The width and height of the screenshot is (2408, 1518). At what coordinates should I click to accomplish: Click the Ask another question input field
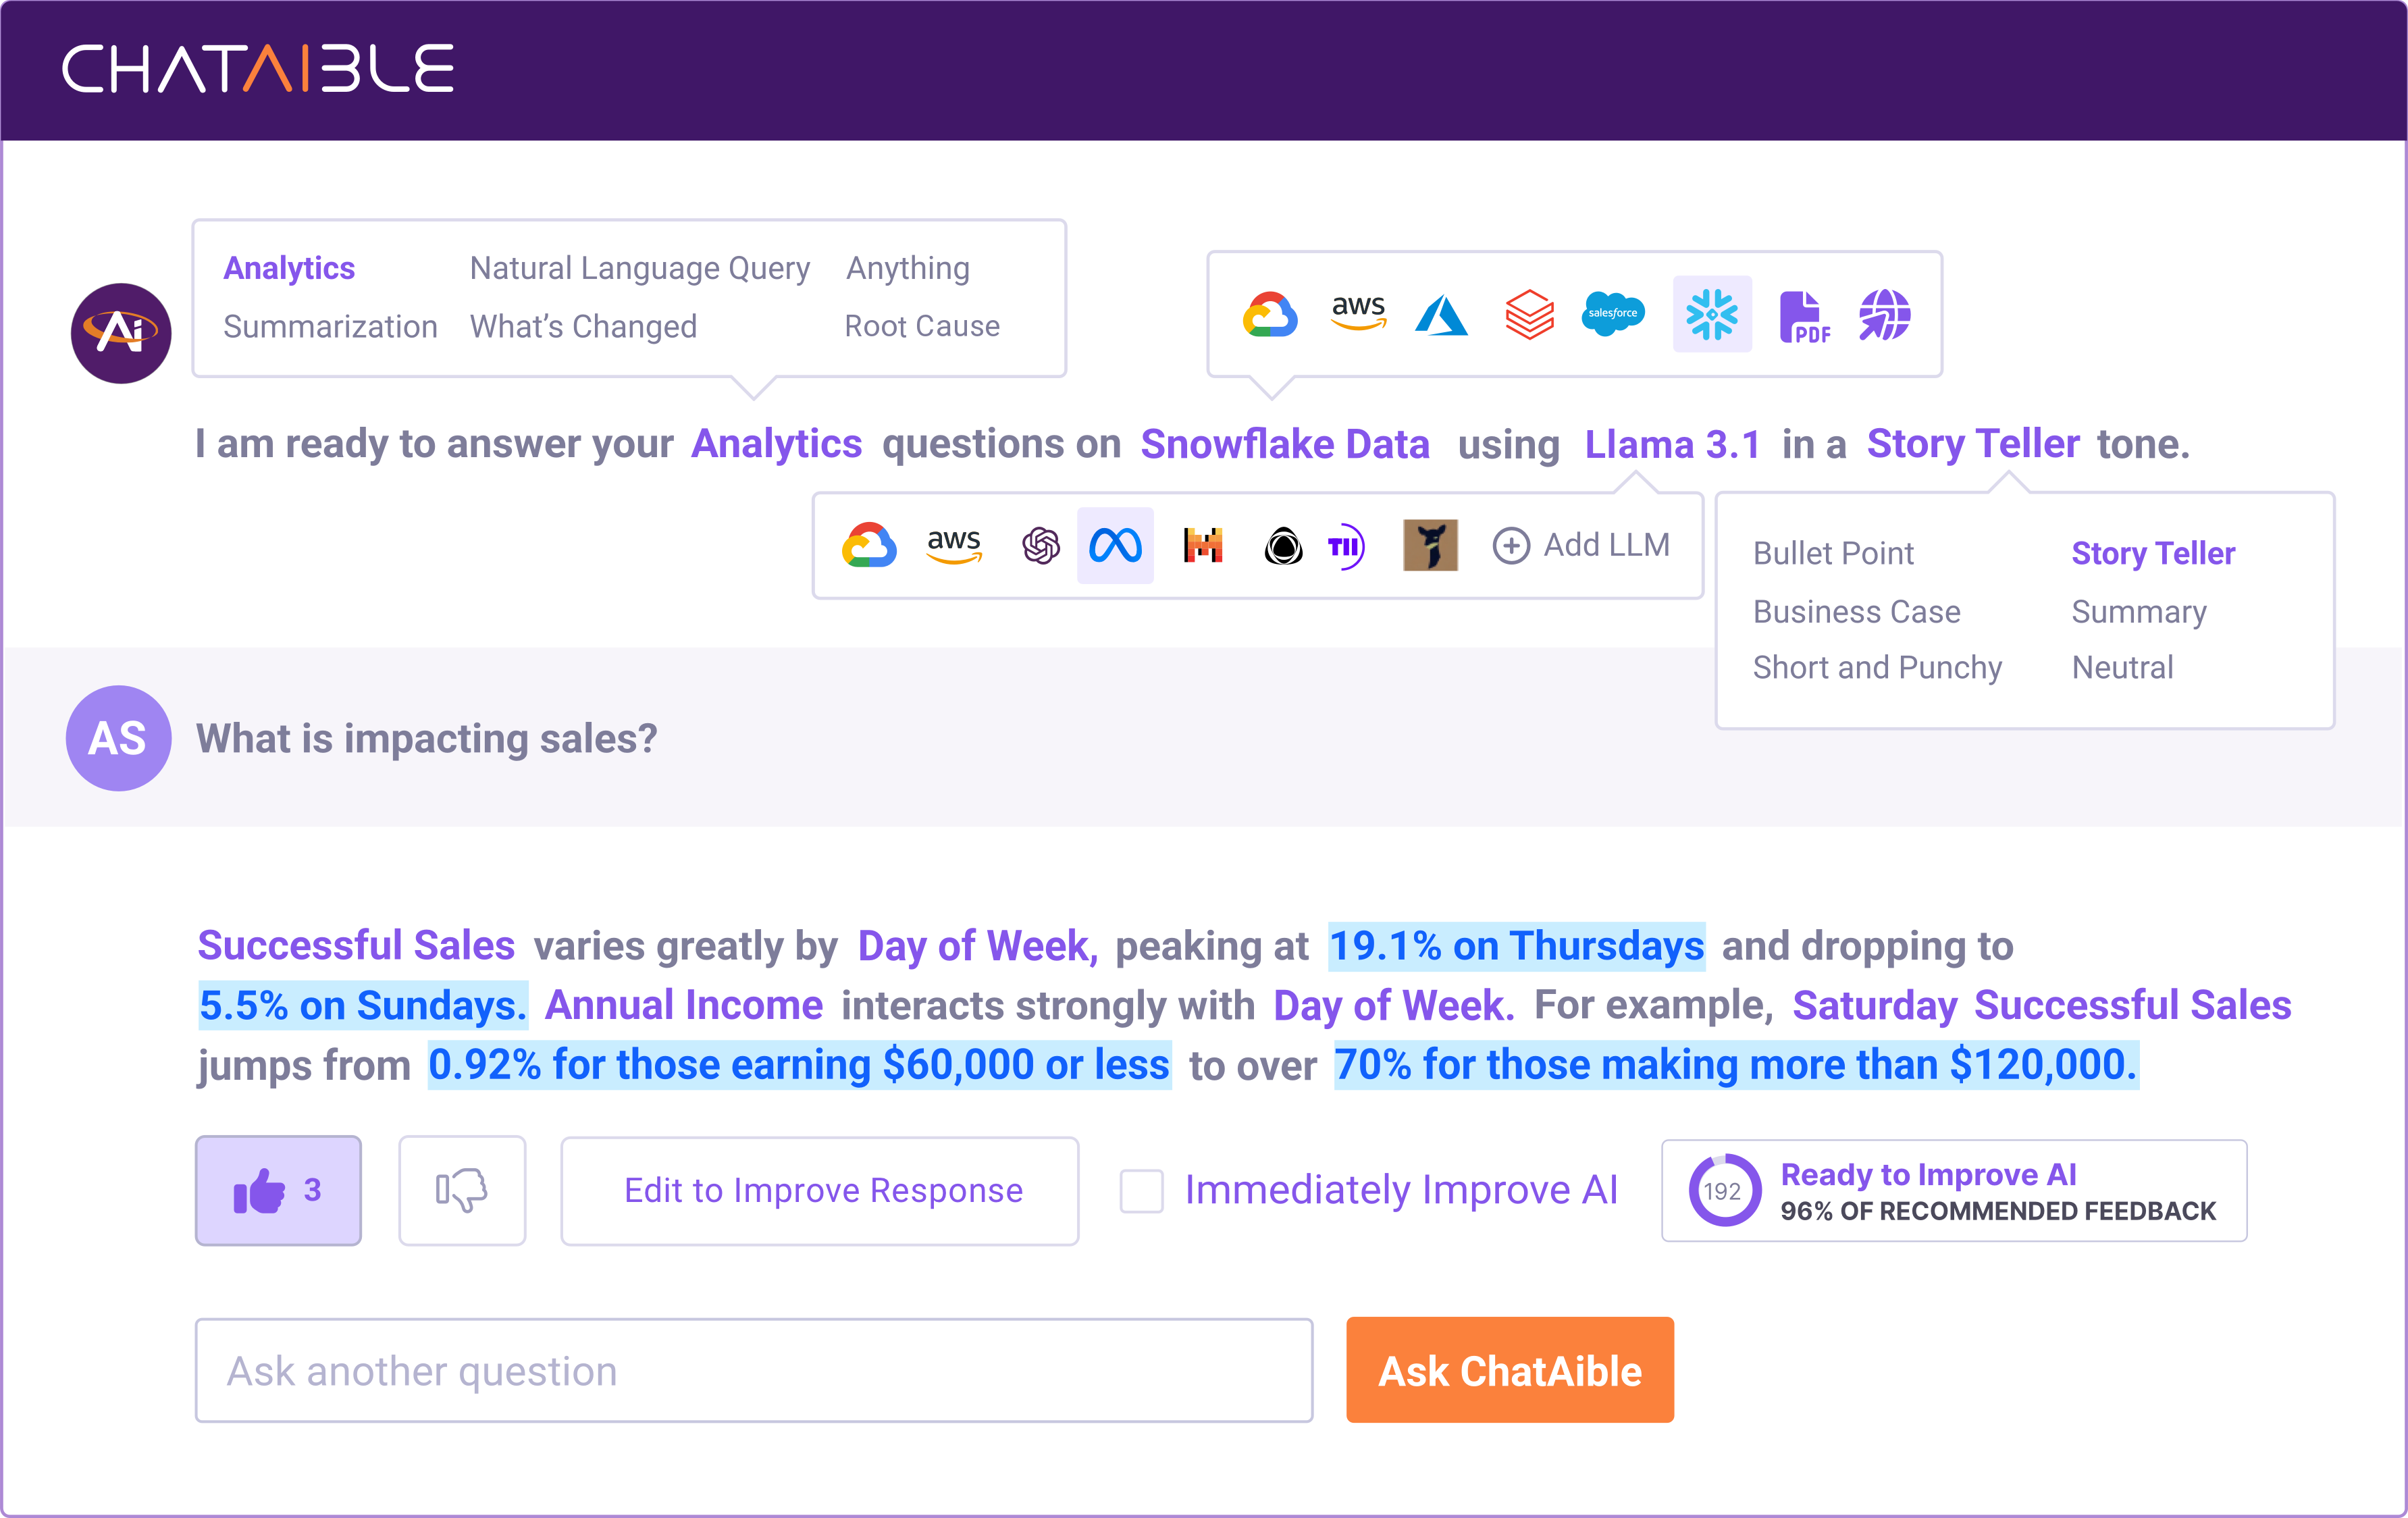click(756, 1369)
